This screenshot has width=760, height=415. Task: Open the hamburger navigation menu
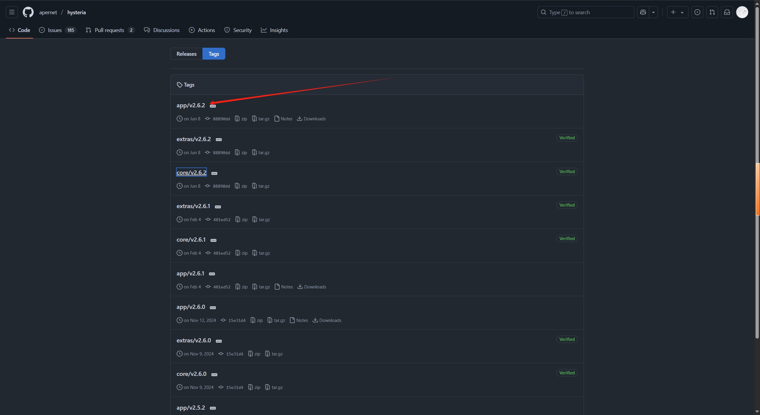point(12,12)
